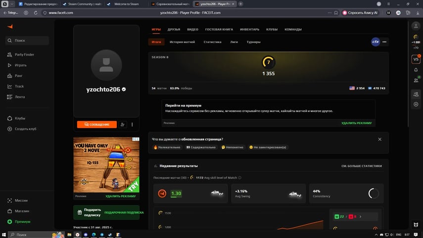423x238 pixels.
Task: Select the Увлекательно feedback option
Action: coord(167,147)
